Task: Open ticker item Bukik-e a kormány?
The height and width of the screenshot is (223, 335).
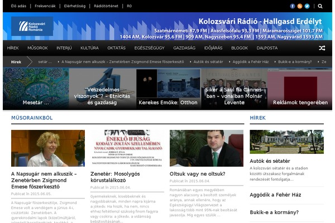Action: coord(295,62)
